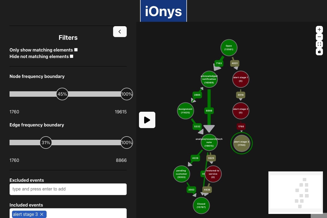
Task: Click the 100% node frequency upper handle
Action: pyautogui.click(x=126, y=94)
